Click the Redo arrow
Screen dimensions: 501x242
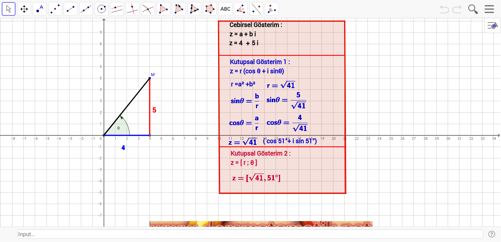pos(457,9)
